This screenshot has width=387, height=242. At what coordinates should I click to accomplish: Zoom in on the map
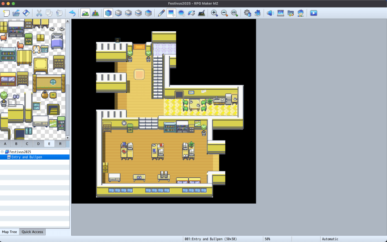pyautogui.click(x=214, y=13)
